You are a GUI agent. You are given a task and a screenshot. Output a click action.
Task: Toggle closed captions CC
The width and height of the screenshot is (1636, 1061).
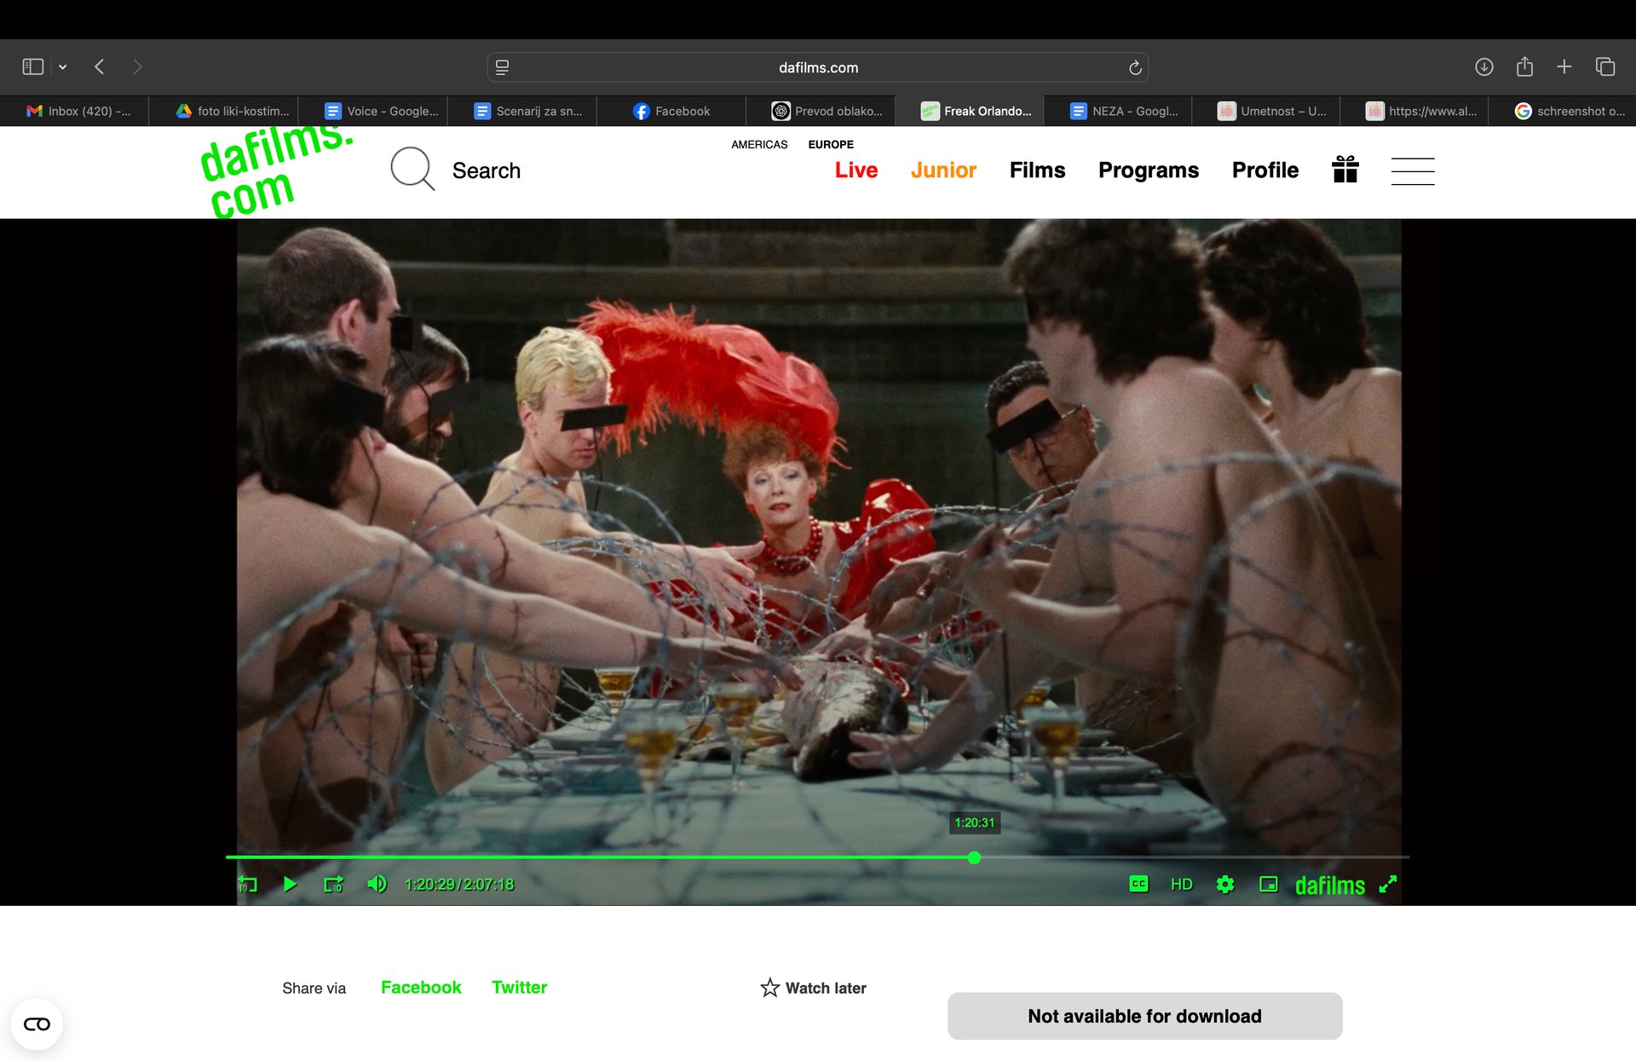(x=1138, y=884)
